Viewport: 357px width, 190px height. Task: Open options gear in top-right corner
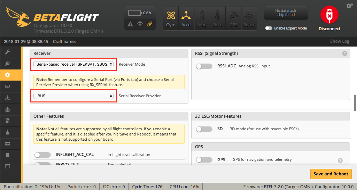coord(349,6)
